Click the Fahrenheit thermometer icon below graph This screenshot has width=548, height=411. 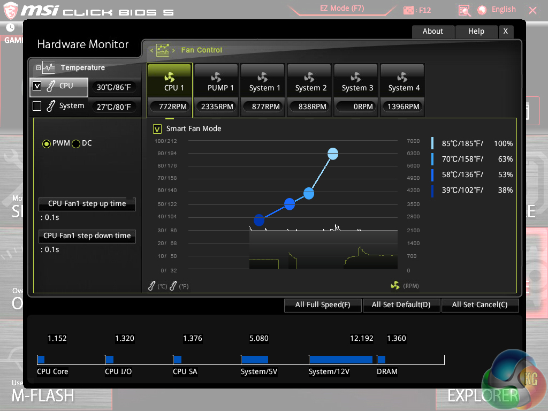coord(173,286)
